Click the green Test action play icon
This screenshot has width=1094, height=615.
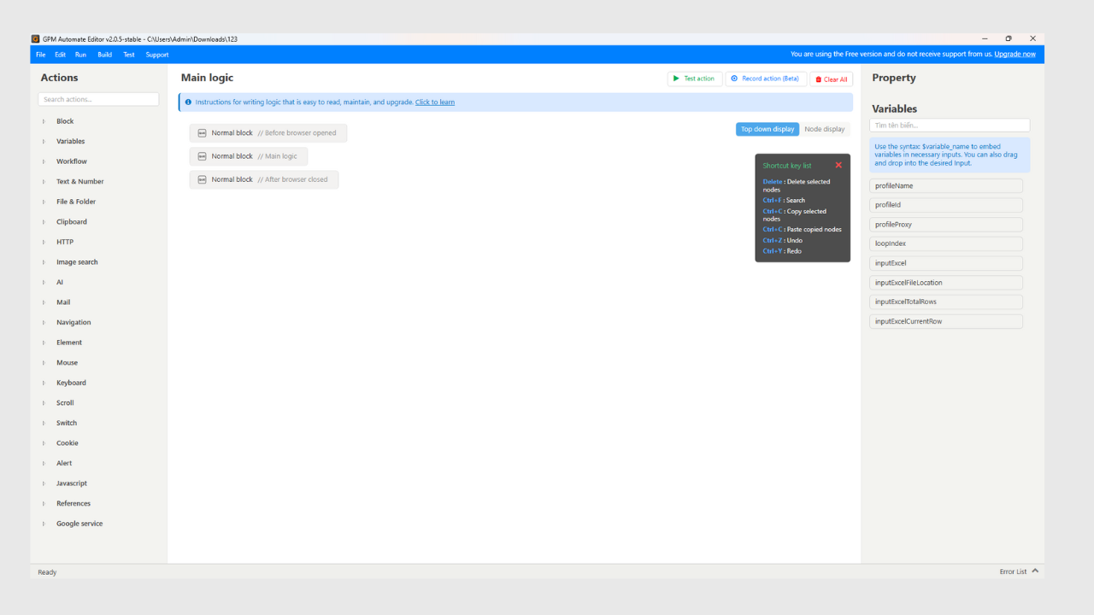tap(676, 78)
